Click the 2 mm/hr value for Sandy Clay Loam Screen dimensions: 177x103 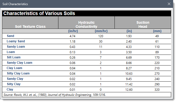click(101, 63)
